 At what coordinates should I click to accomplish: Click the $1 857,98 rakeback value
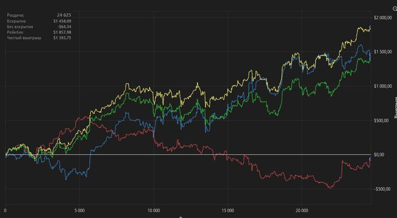coord(62,32)
